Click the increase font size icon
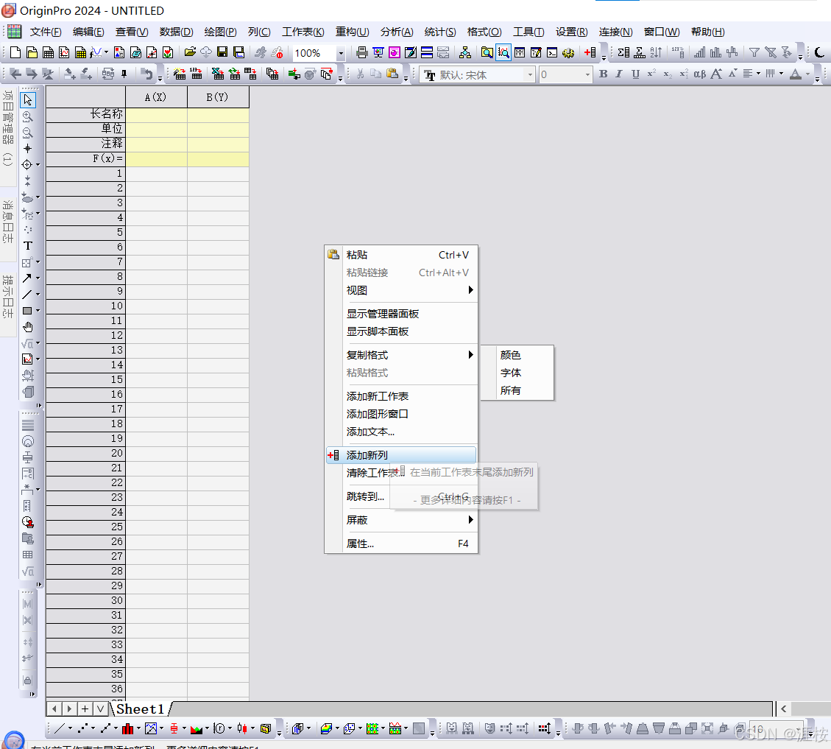 point(716,74)
